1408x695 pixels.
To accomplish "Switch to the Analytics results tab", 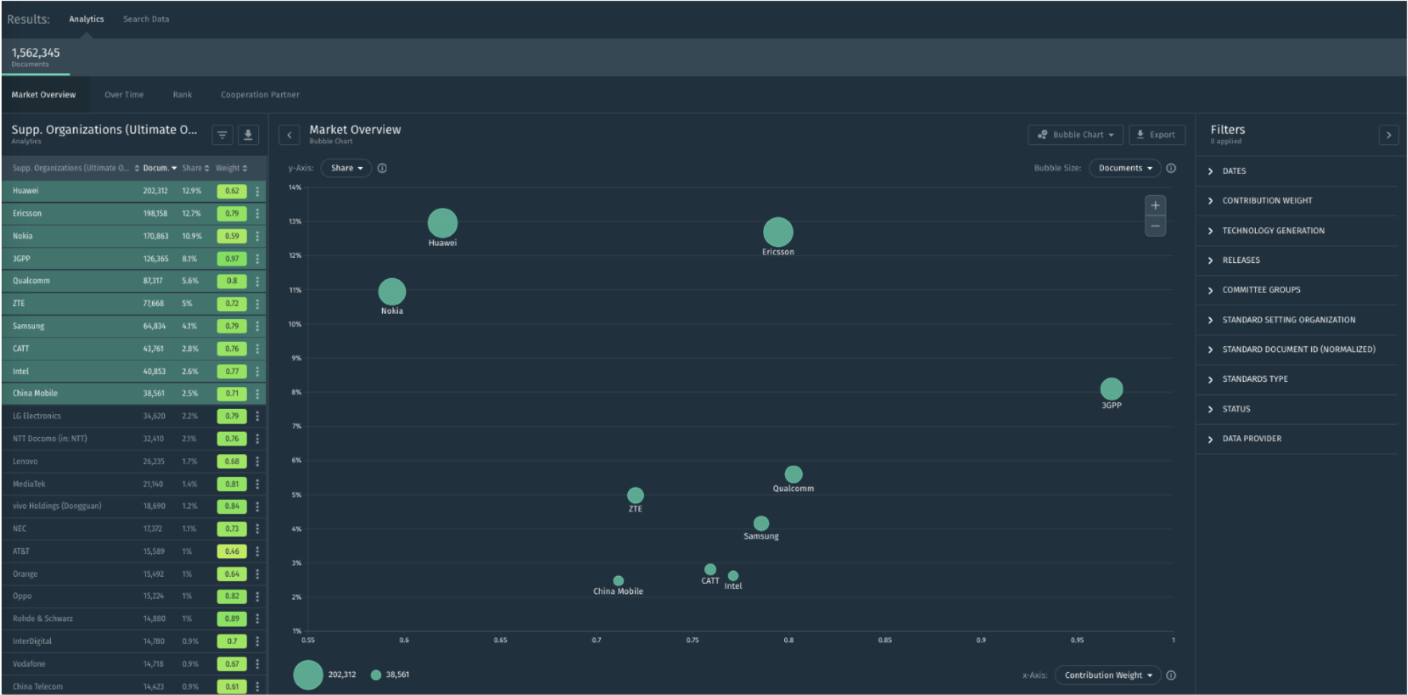I will (86, 19).
